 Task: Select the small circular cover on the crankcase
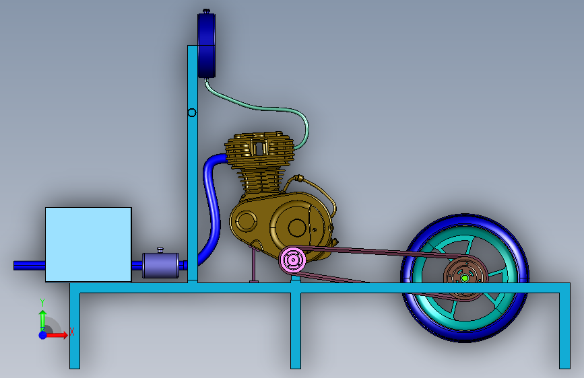coord(245,220)
